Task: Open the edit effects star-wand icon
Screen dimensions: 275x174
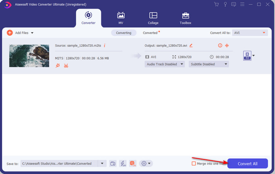Action: (57, 66)
